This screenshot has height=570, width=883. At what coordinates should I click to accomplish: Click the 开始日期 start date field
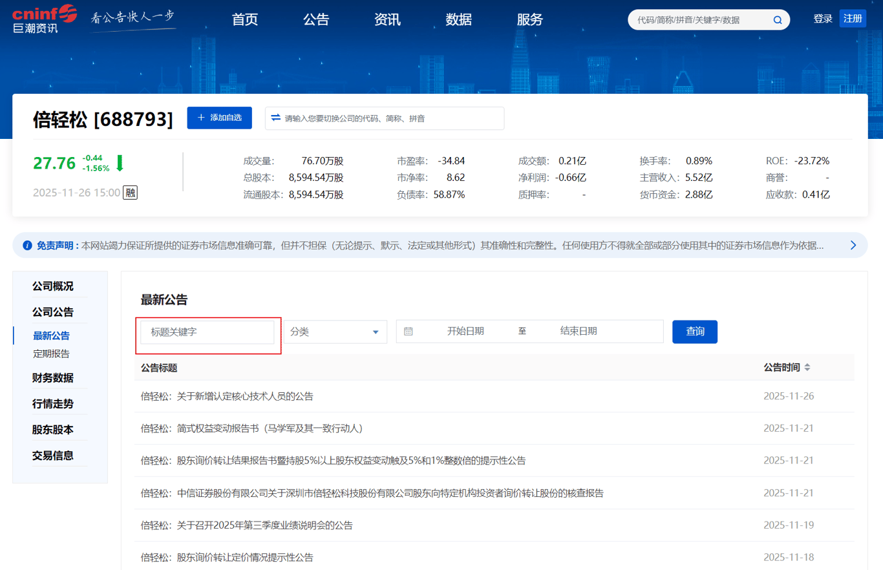pyautogui.click(x=465, y=332)
